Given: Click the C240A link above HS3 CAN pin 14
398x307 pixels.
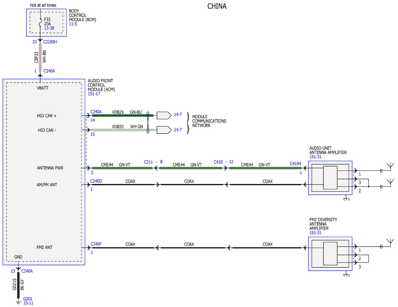Looking at the screenshot, I should point(96,112).
